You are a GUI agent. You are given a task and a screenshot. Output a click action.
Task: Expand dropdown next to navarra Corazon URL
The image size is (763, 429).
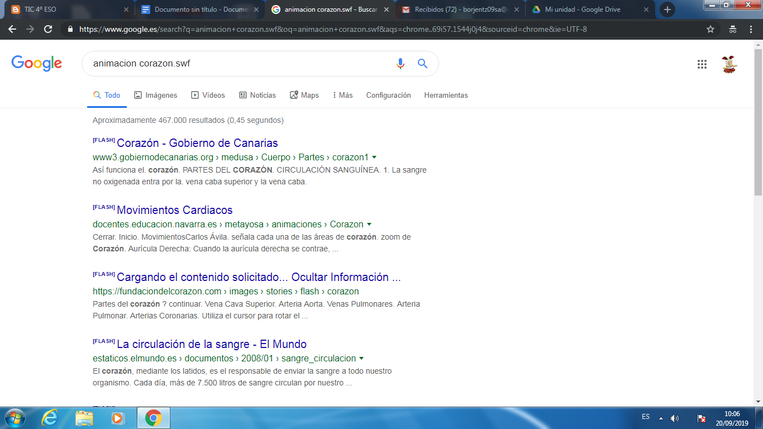(x=369, y=225)
